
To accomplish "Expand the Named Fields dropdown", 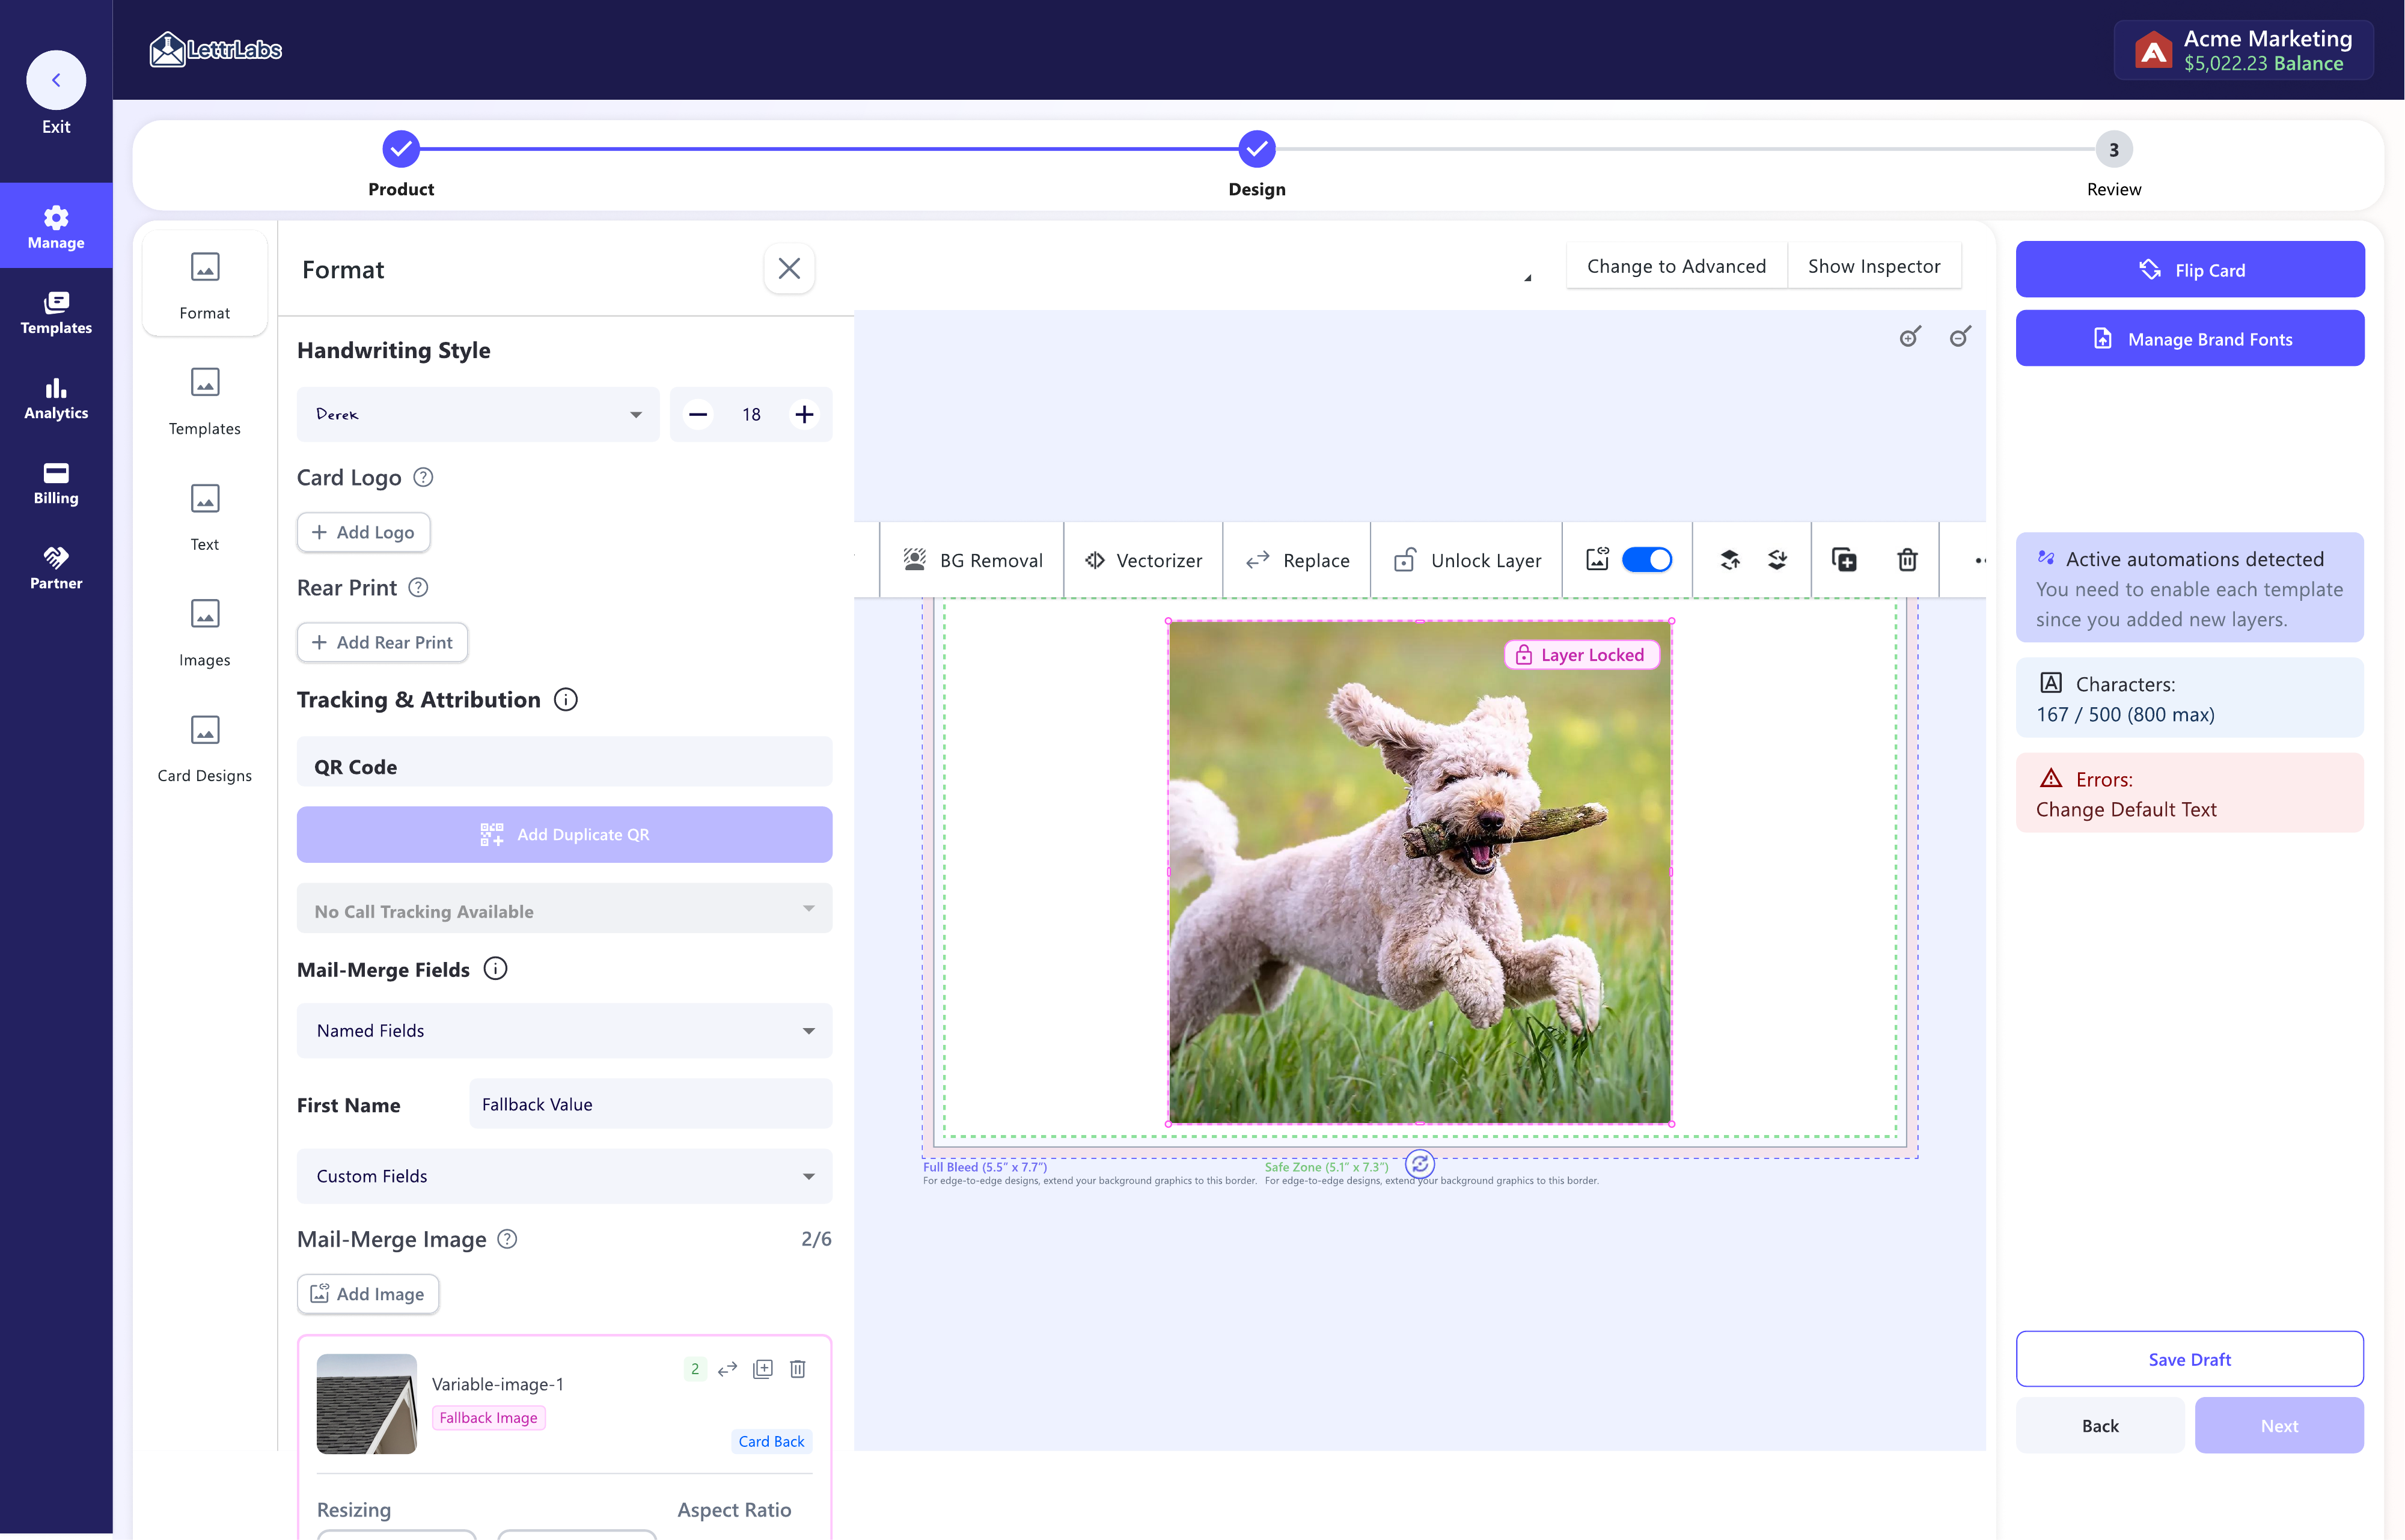I will coord(564,1030).
